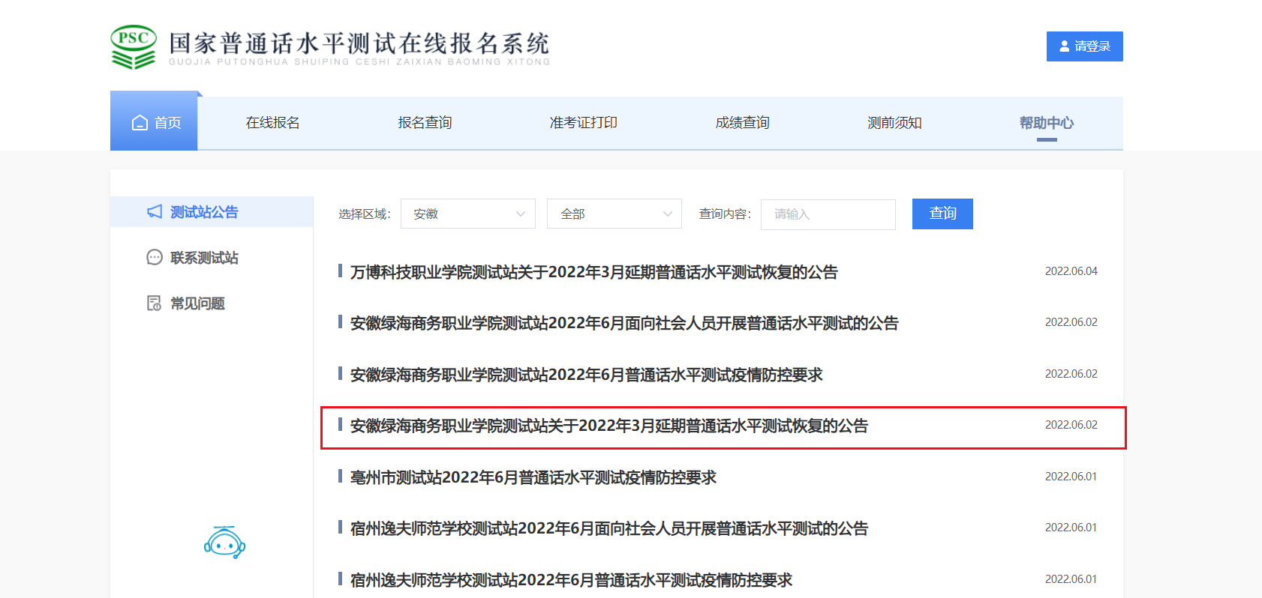Open 万博科技职业学院测试站 resumption notice
This screenshot has width=1262, height=598.
pos(593,272)
